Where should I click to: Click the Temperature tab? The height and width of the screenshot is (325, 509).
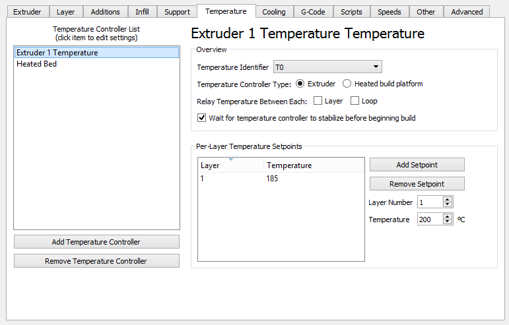(x=226, y=11)
